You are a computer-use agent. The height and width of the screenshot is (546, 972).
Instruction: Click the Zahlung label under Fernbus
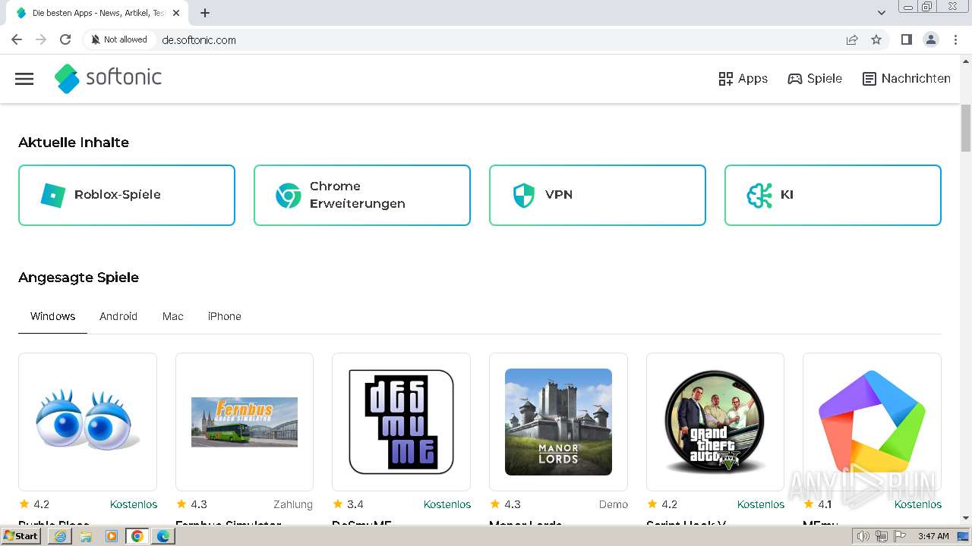pos(293,504)
